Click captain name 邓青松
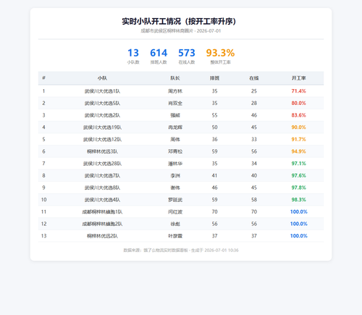Viewport: 362px width, 315px height. (175, 151)
